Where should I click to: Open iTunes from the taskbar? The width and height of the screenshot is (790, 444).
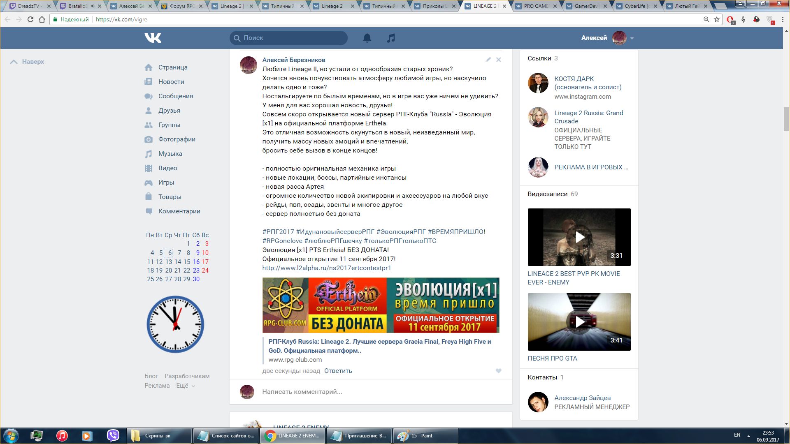coord(62,436)
